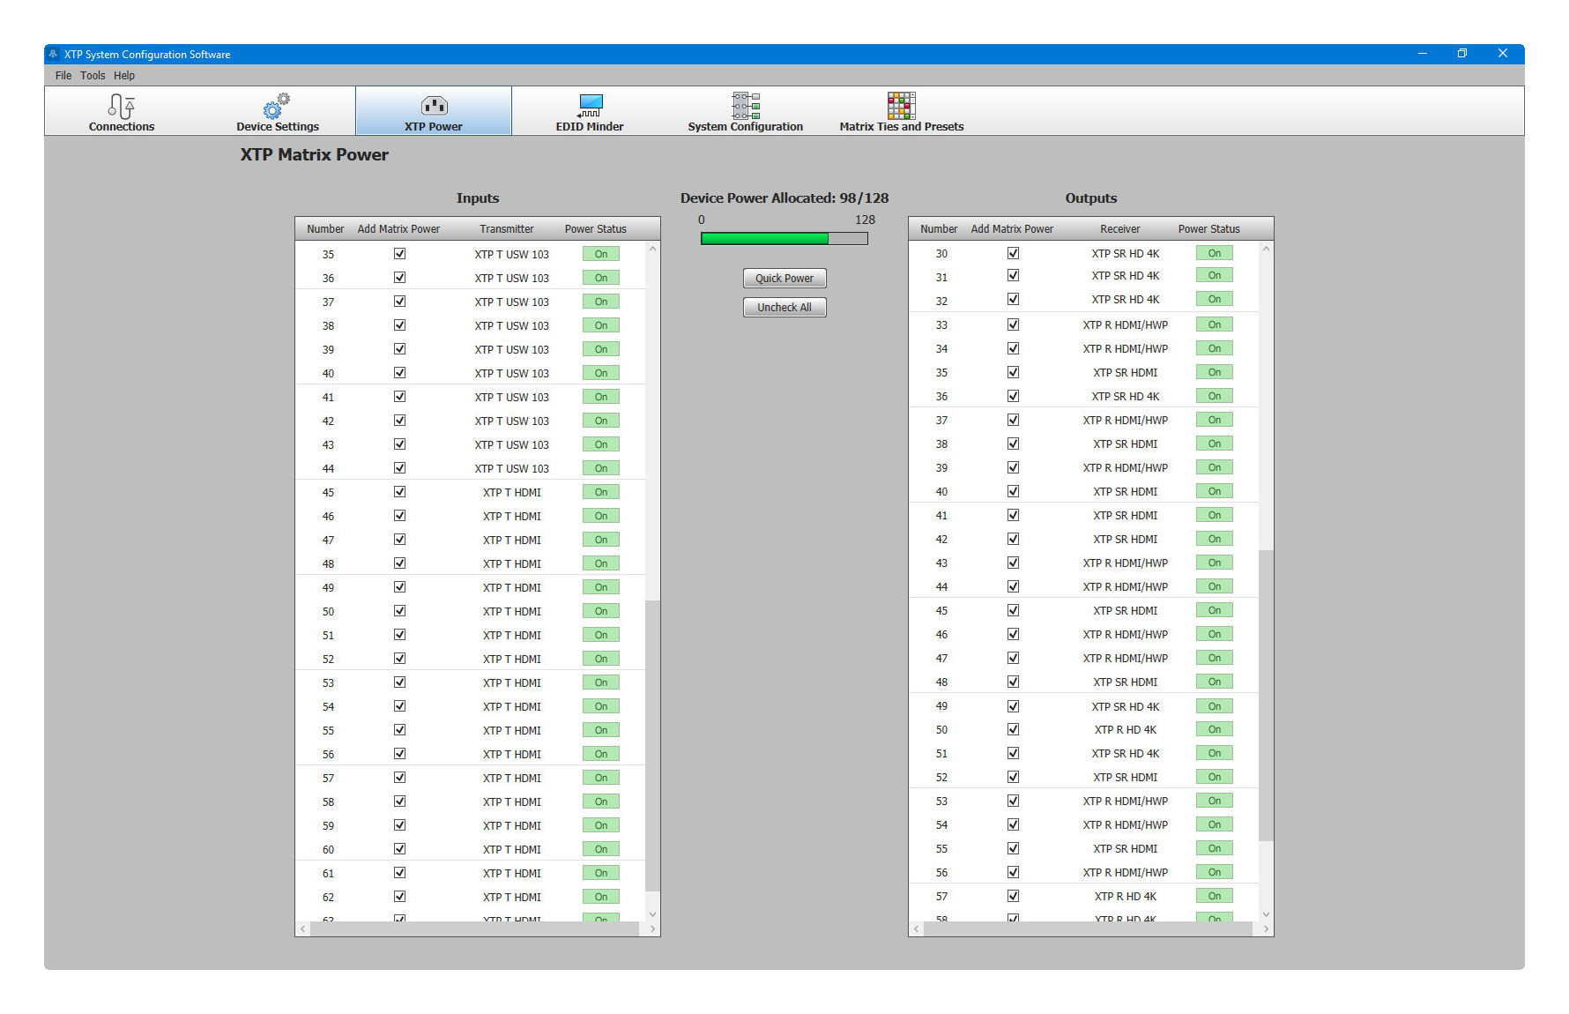Click the Quick Power button
The width and height of the screenshot is (1569, 1014).
[784, 279]
